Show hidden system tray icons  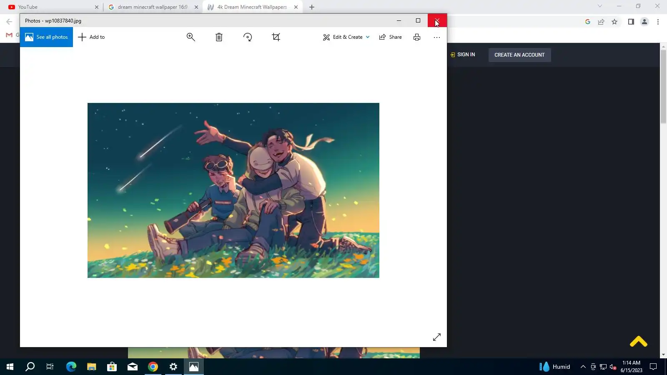pos(583,367)
